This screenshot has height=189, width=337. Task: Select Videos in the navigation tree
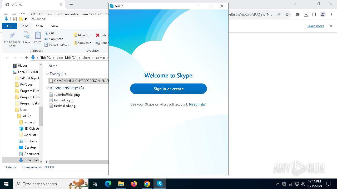(x=23, y=66)
